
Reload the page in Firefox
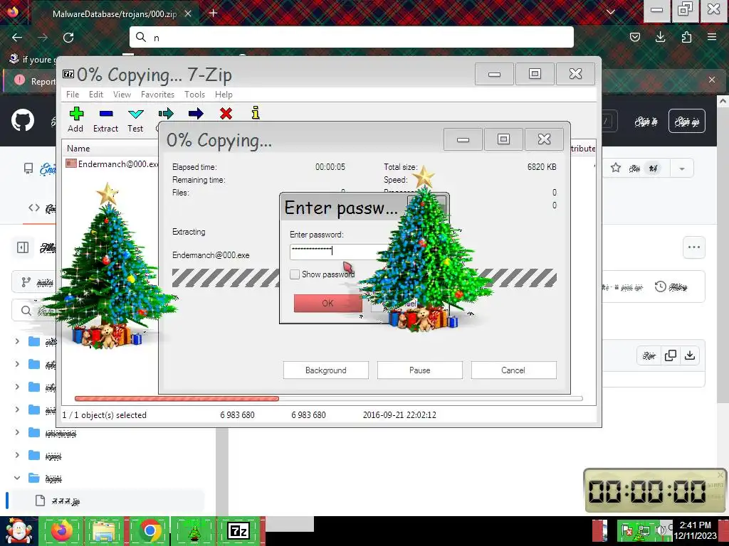pyautogui.click(x=68, y=37)
